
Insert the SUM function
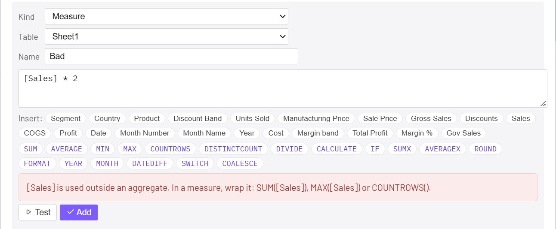point(31,149)
